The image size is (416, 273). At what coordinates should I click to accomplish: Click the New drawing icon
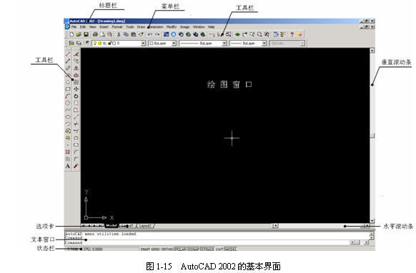click(x=71, y=34)
